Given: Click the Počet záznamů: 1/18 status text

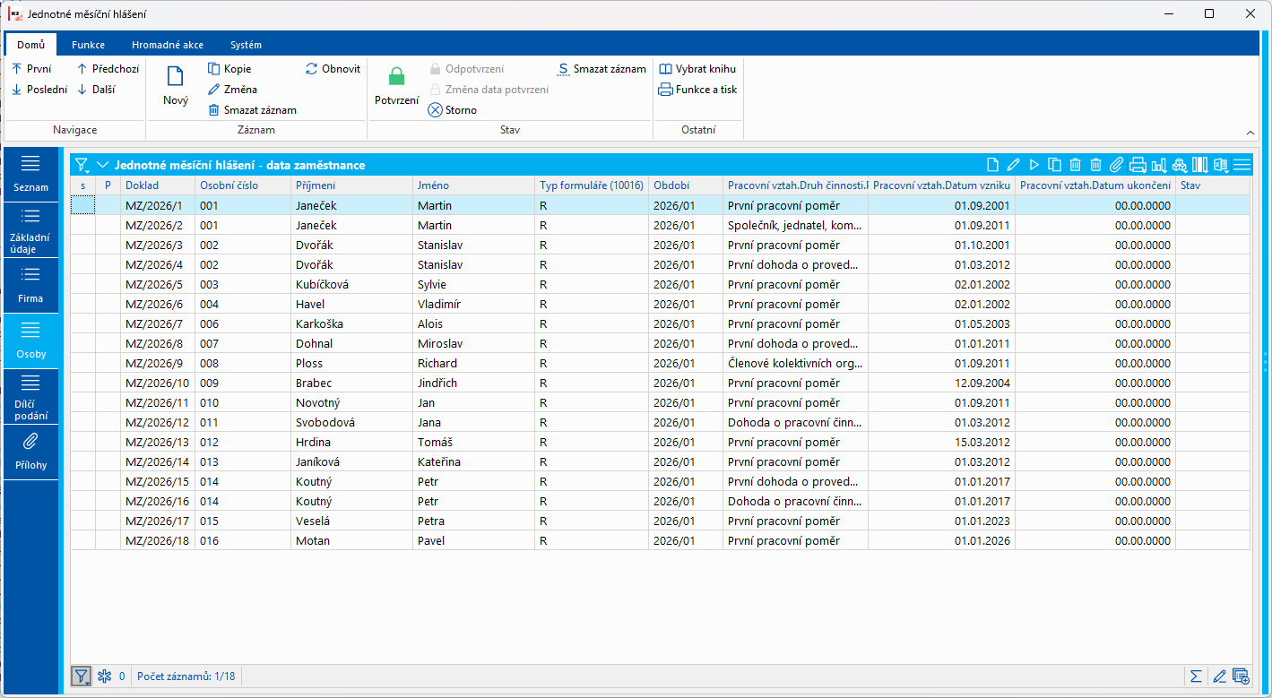Looking at the screenshot, I should point(186,676).
